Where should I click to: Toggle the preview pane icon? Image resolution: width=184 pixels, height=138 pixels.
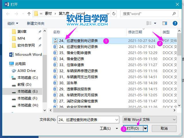pyautogui.click(x=165, y=23)
